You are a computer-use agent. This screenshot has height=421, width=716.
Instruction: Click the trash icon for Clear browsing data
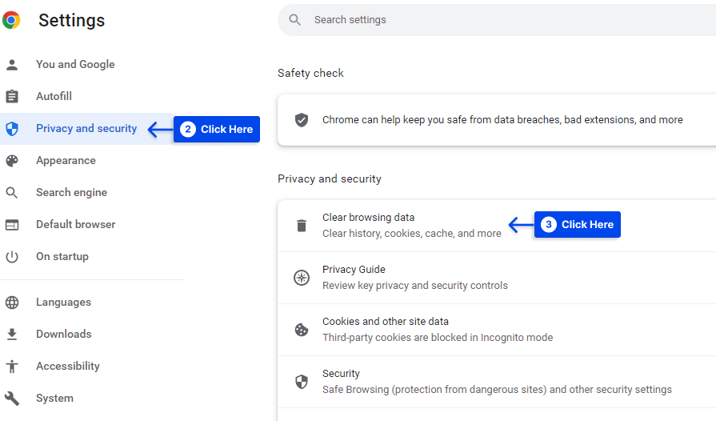302,226
